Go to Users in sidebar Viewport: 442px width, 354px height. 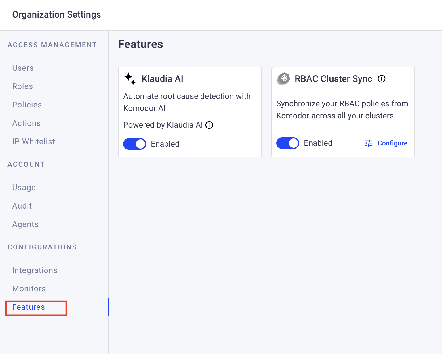click(x=23, y=68)
